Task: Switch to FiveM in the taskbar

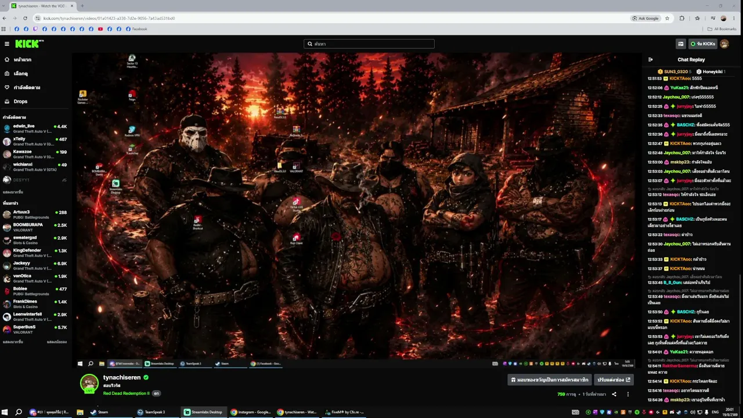Action: tap(344, 412)
